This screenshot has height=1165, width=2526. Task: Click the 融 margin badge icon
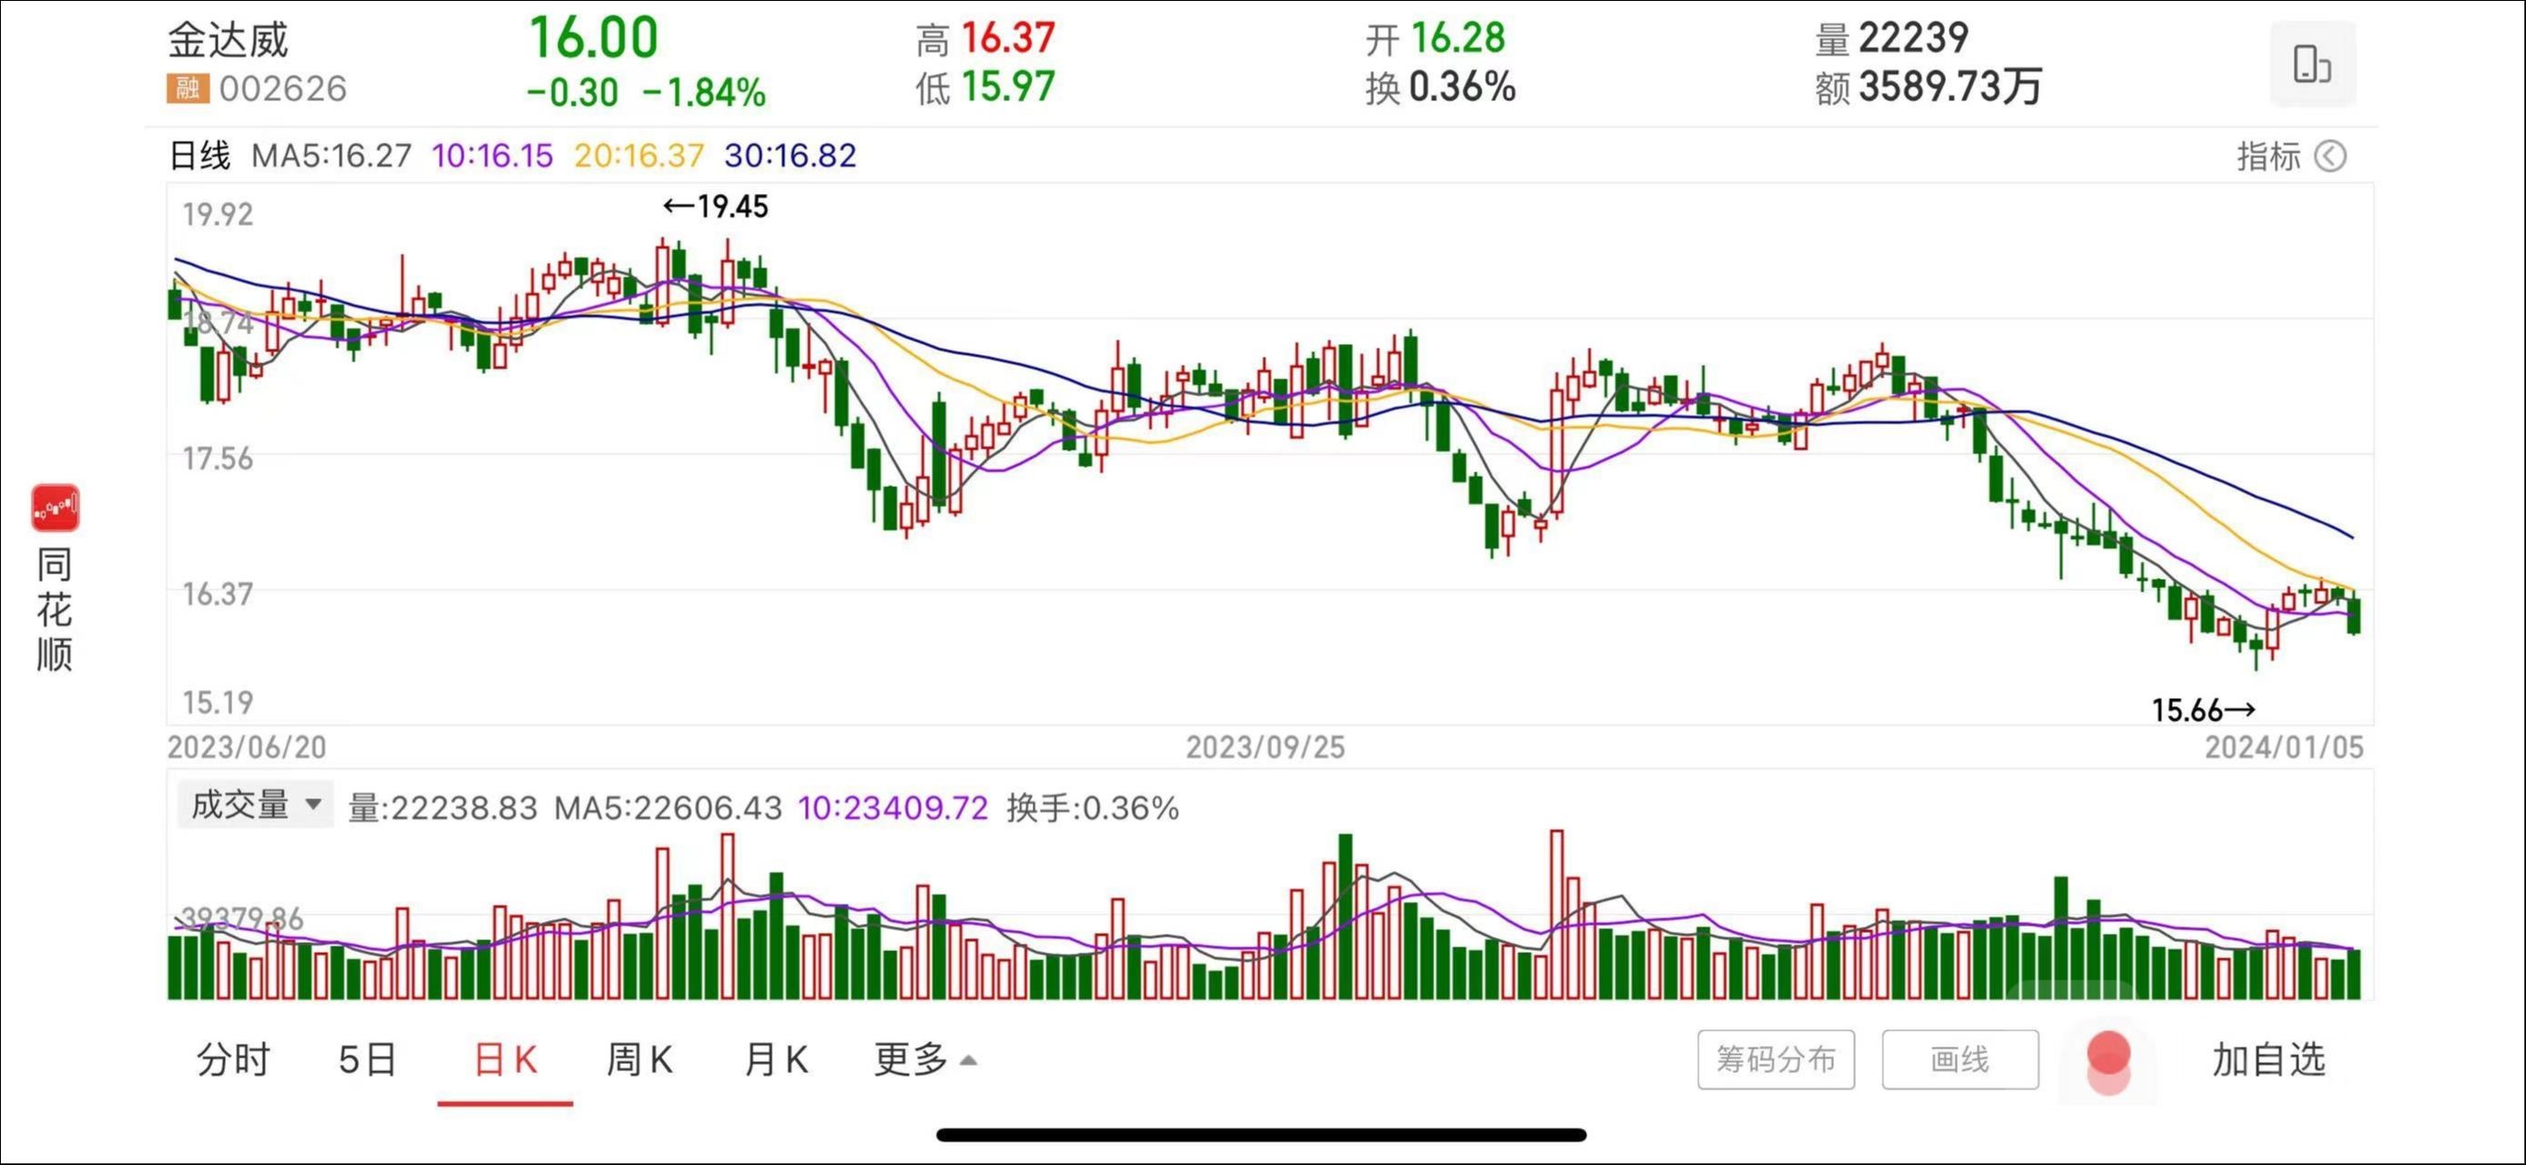[187, 88]
